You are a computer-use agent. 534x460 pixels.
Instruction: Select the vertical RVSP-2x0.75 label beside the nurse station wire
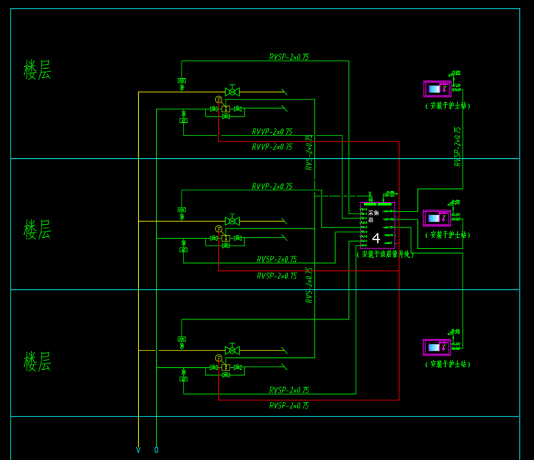point(457,146)
